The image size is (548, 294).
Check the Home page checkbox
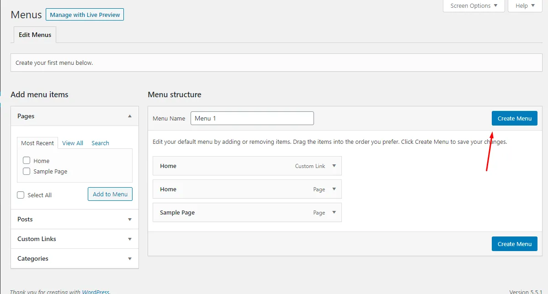(27, 161)
